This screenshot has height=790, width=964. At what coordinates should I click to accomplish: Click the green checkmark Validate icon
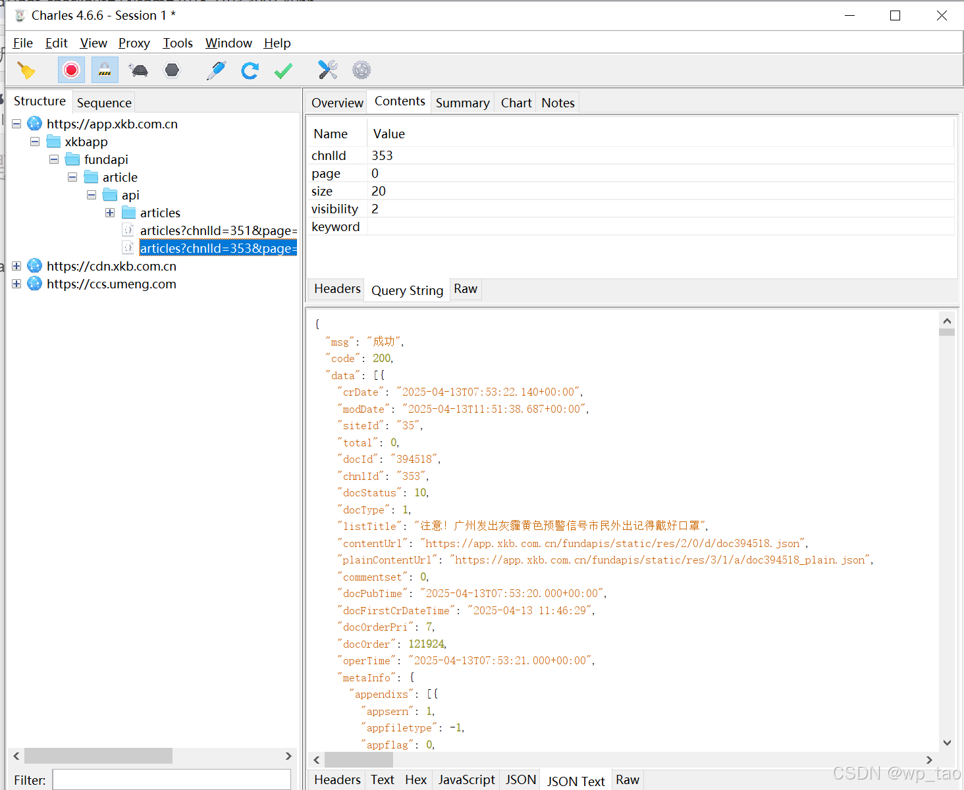(283, 70)
